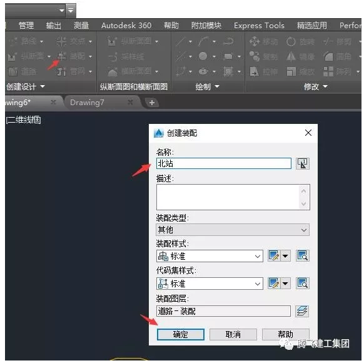
Task: Click the style detail preview icon for 装配样式
Action: tap(303, 256)
